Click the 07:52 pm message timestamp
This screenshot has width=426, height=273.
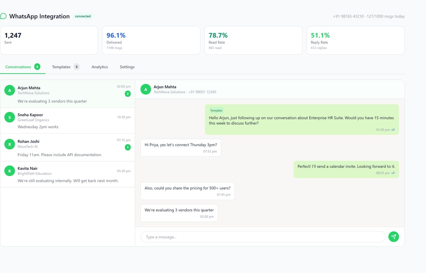coord(210,152)
